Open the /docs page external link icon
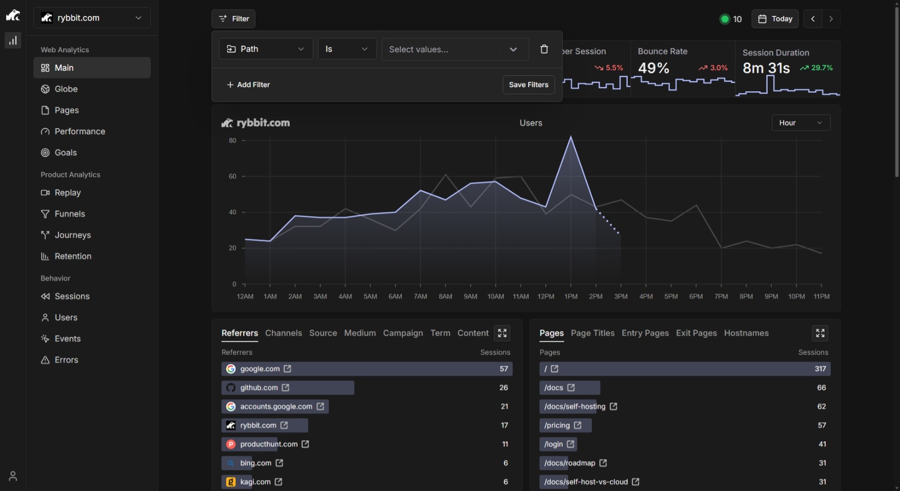 pyautogui.click(x=571, y=388)
